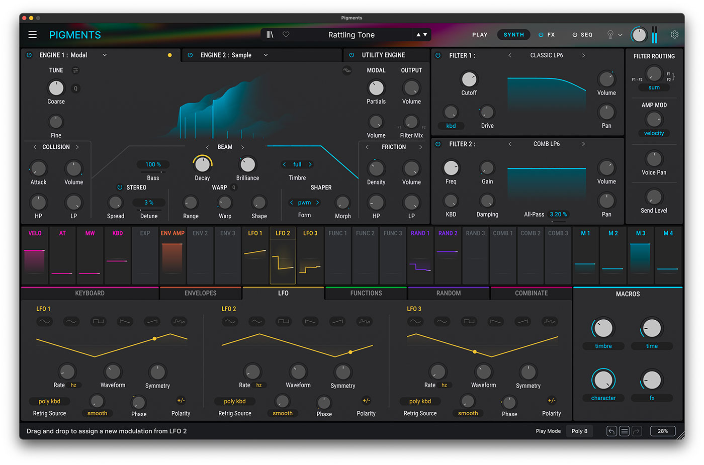This screenshot has width=704, height=465.
Task: Expand Engine 2 Sample type dropdown
Action: click(x=266, y=55)
